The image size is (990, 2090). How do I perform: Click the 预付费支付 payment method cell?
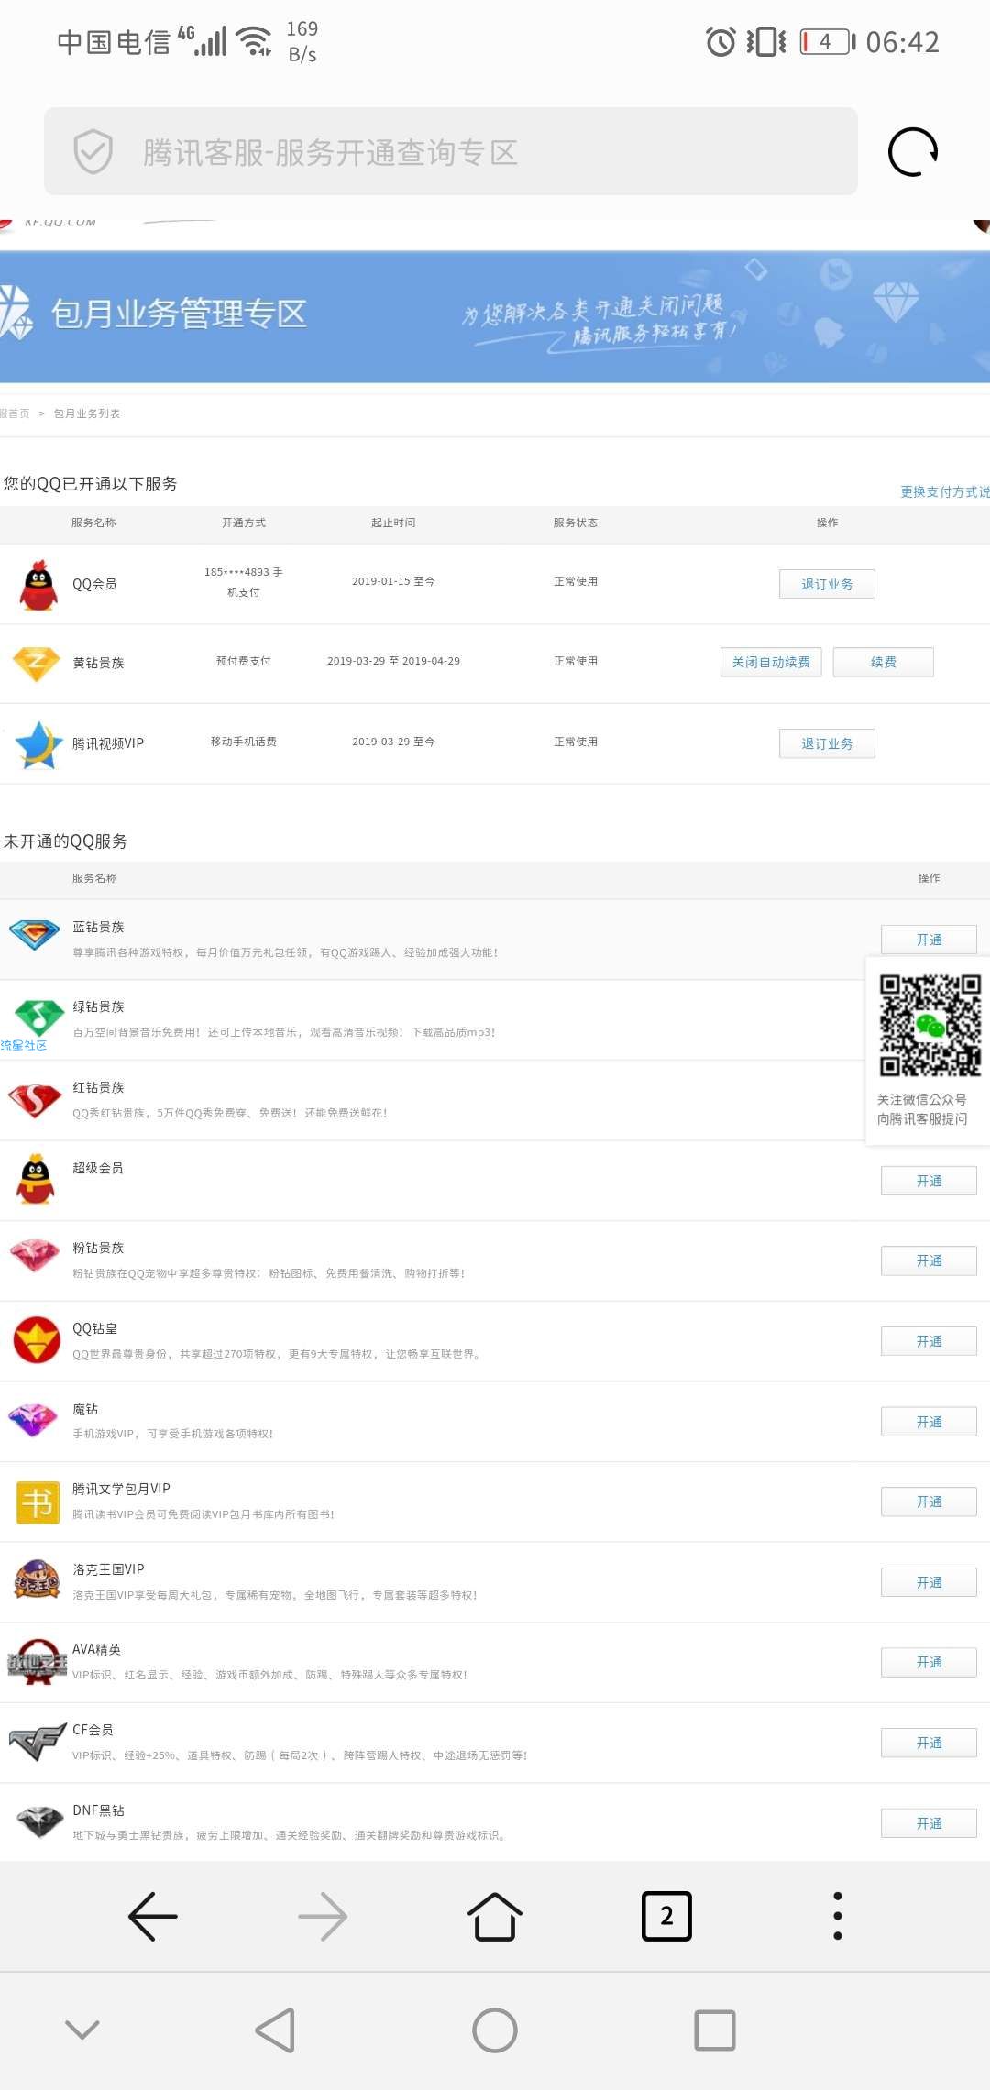click(x=244, y=661)
